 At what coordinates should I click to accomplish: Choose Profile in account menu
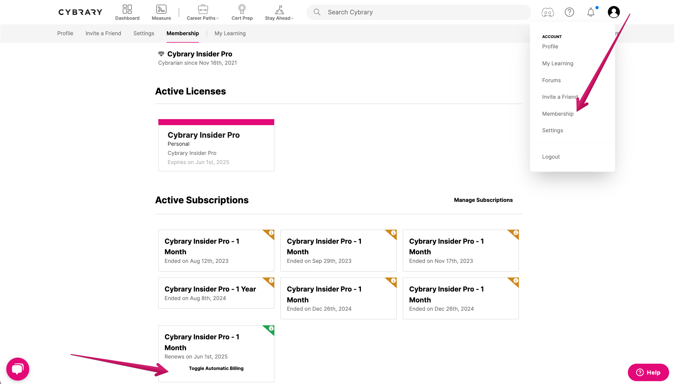(550, 46)
